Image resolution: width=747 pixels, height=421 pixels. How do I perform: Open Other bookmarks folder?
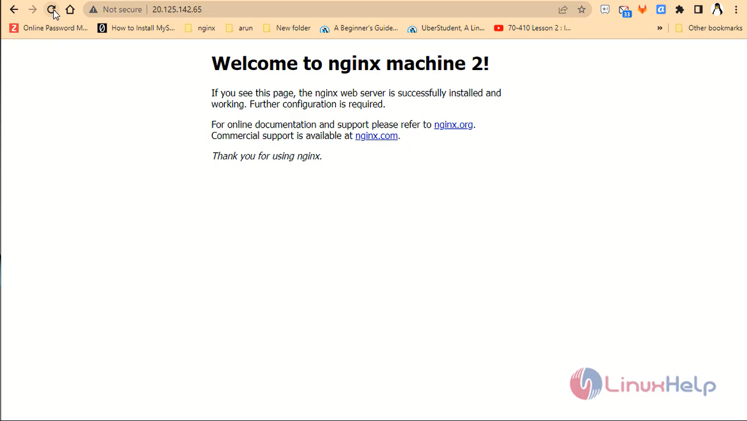point(709,28)
